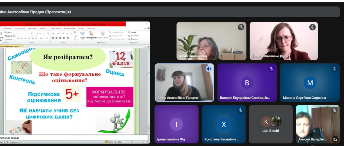The image size is (344, 146).
Task: Click the zoom out minus button
Action: click(124, 142)
